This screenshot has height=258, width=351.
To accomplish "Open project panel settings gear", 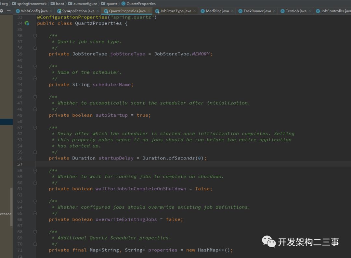I will [x=1, y=11].
